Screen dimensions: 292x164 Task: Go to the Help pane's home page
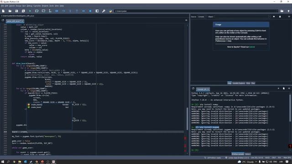pos(274,16)
